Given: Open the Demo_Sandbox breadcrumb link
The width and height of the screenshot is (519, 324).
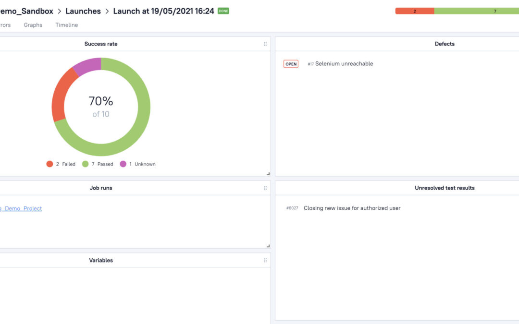Looking at the screenshot, I should 26,11.
